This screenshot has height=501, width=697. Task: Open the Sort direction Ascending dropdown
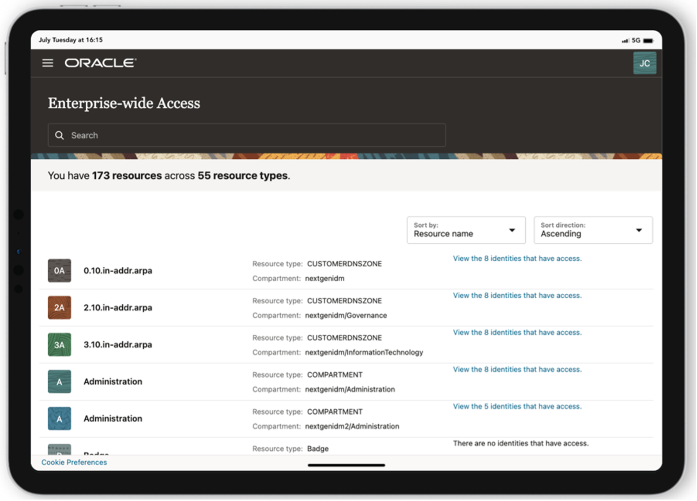[x=593, y=230]
